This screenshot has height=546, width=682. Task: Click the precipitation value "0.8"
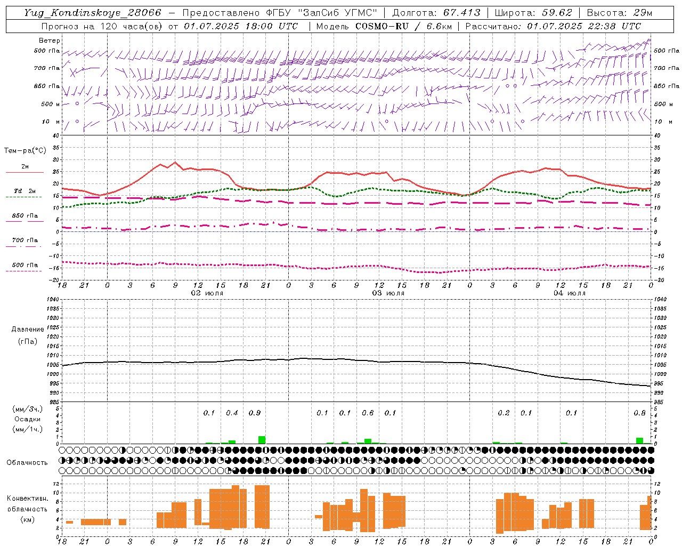[639, 413]
